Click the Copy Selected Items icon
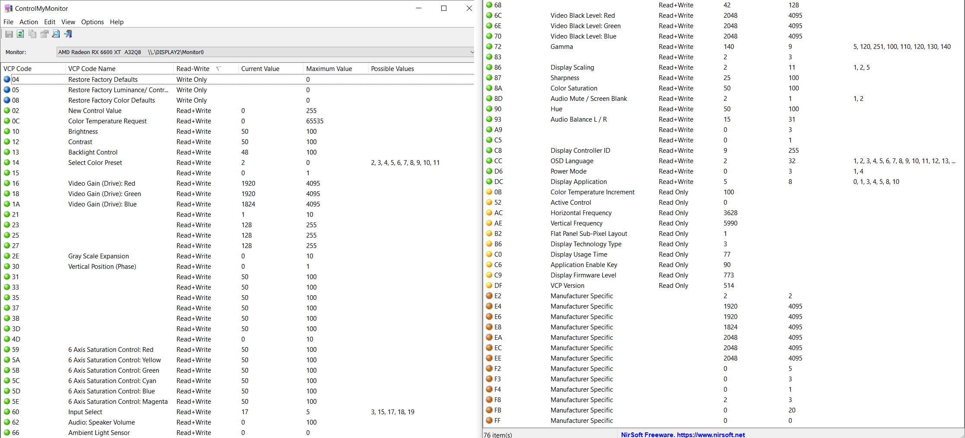 pos(32,34)
